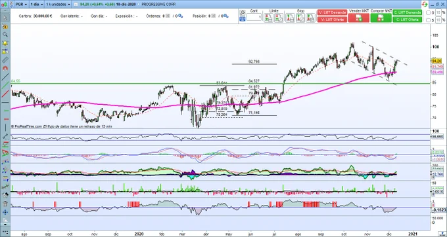Screen dimensions: 447x237
Task: Select the ruler measurement tool
Action: tap(5, 60)
